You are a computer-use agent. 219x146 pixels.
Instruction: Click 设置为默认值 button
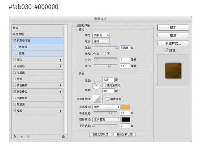point(100,134)
